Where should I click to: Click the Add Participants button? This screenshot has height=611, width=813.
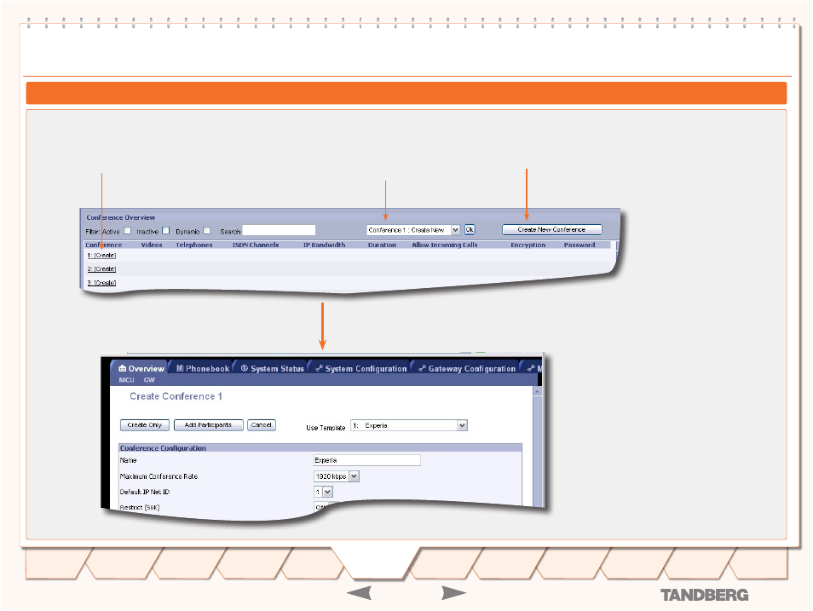pos(208,424)
